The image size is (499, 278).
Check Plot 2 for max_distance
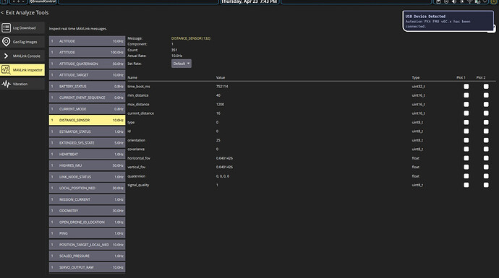pos(486,104)
